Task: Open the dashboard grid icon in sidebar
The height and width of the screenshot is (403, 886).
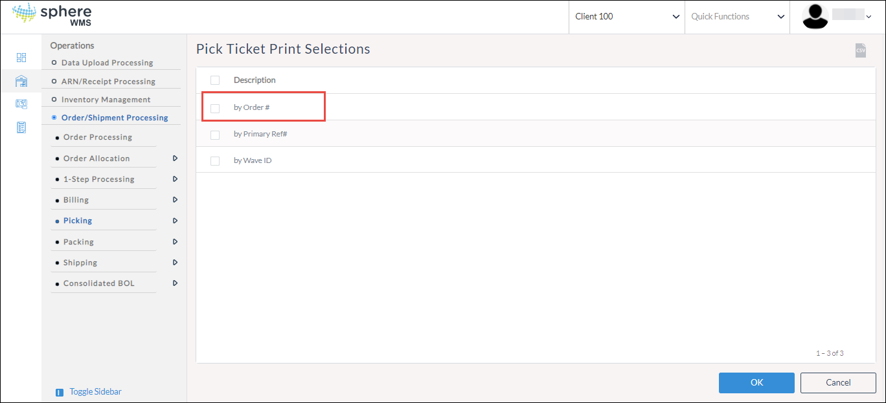Action: coord(21,58)
